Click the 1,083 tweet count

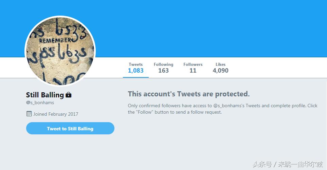(135, 71)
